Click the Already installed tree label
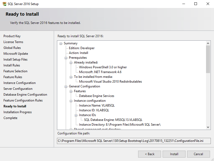This screenshot has width=214, height=161. click(x=86, y=62)
